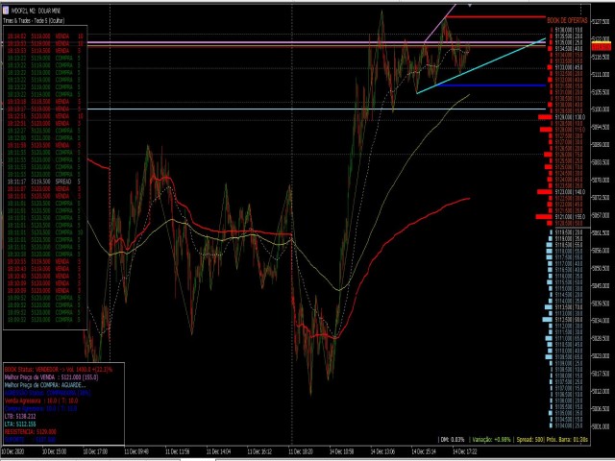615x461 pixels.
Task: Click the 5012.000 price axis label
Action: point(602,391)
